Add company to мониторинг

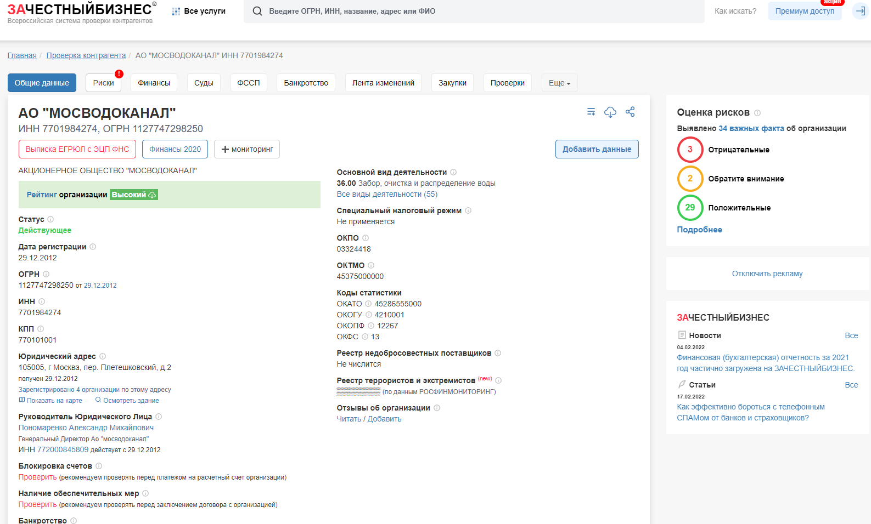pos(247,149)
